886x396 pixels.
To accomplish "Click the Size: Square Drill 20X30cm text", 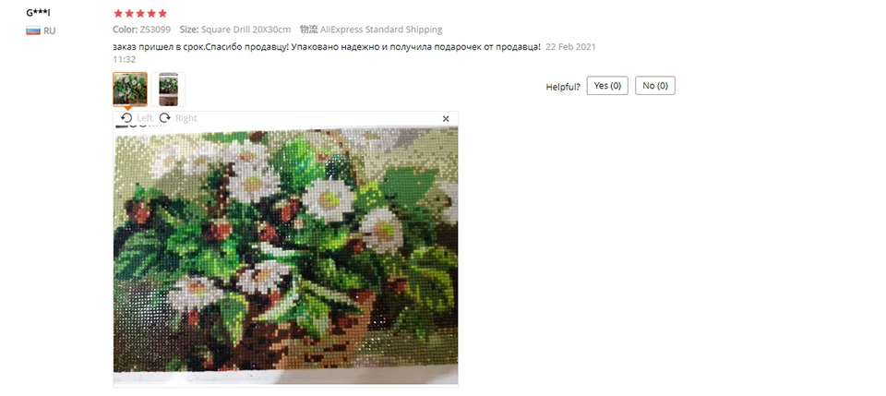I will point(235,30).
